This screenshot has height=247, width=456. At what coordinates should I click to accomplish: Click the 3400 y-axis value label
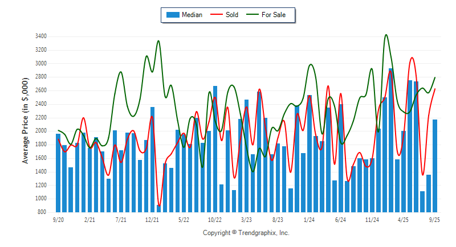(40, 36)
